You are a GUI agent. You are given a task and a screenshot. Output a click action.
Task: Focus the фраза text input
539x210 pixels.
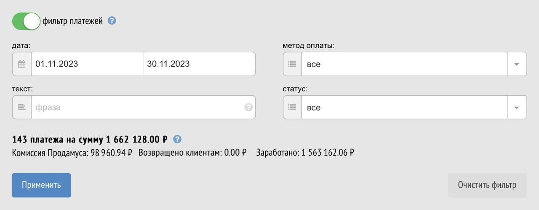pos(137,107)
